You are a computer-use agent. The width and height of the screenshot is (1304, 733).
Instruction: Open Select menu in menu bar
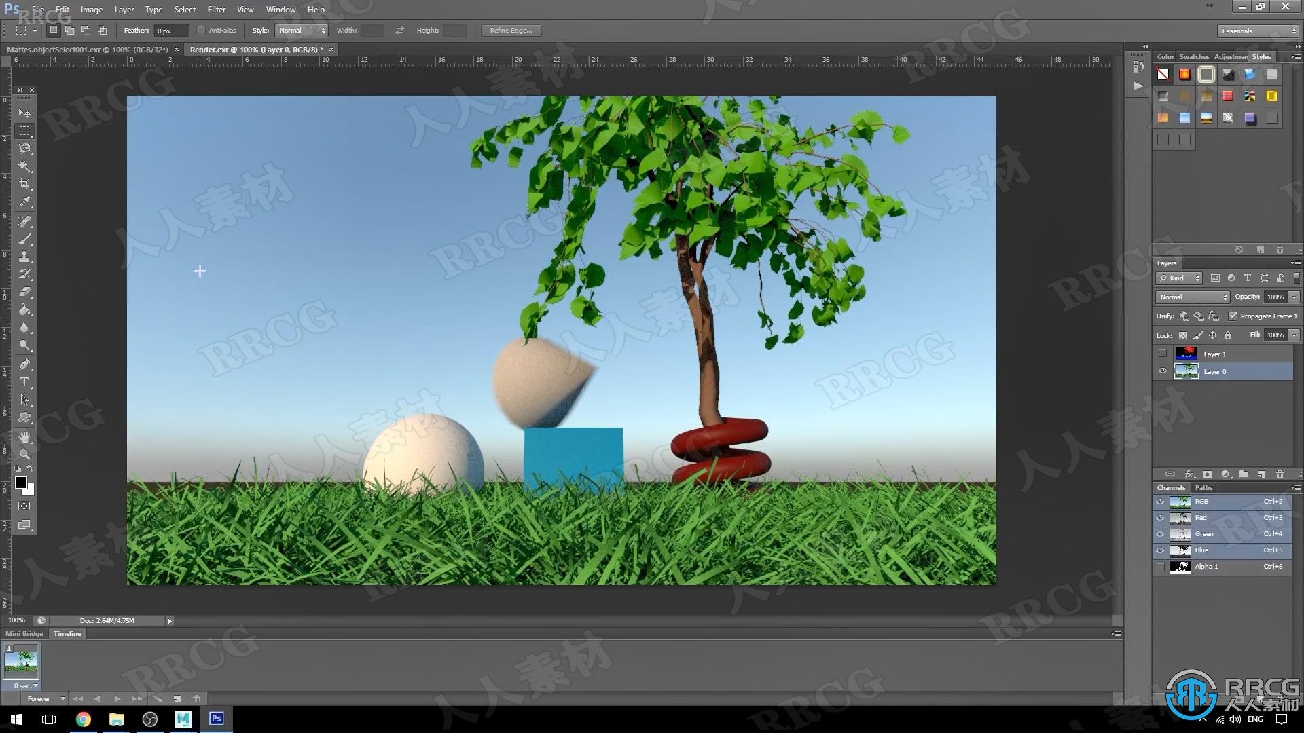pos(185,9)
